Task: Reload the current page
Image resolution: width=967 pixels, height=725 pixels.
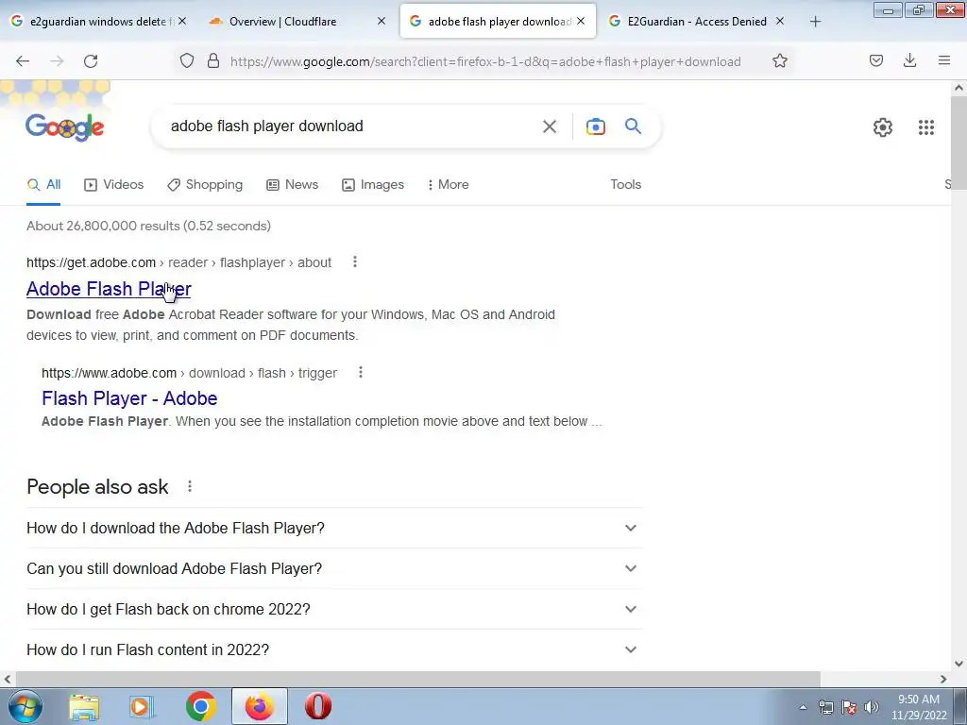Action: [91, 61]
